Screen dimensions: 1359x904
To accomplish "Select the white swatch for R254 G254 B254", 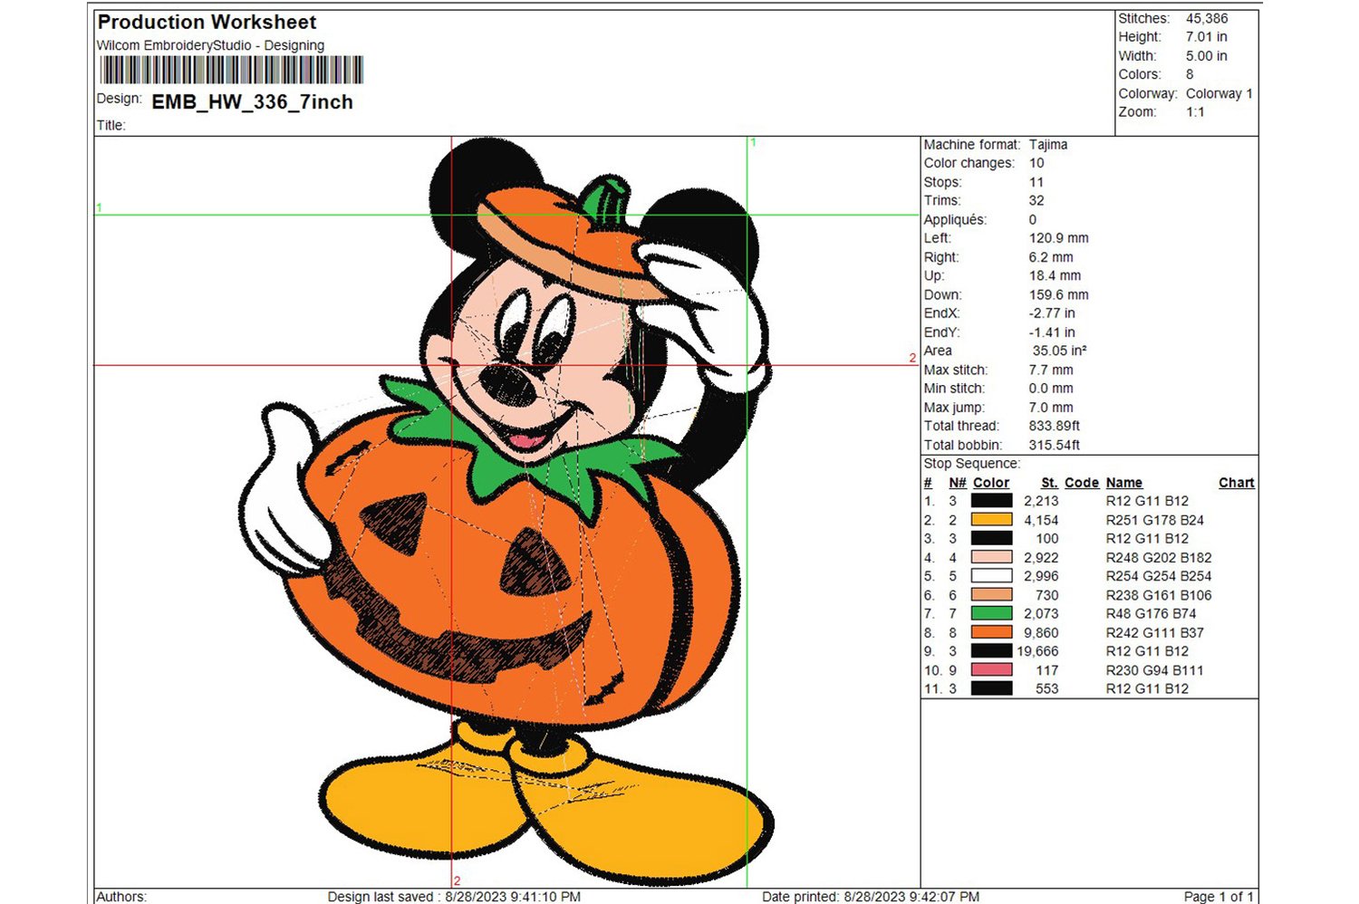I will pos(991,575).
